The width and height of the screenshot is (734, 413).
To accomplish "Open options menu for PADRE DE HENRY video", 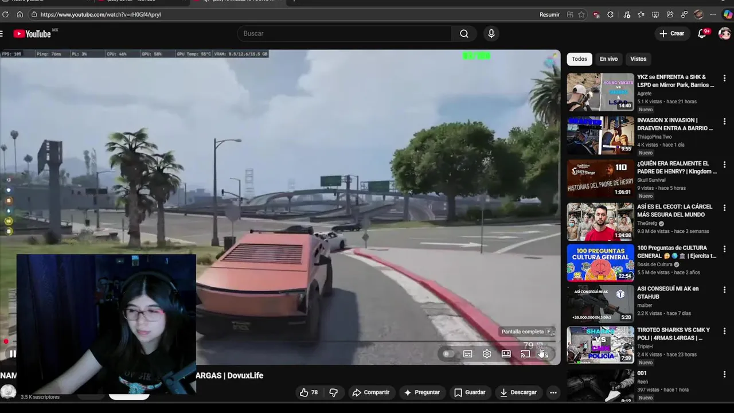I will click(725, 165).
